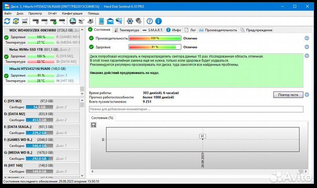Switch to the Инфо tab

173,30
